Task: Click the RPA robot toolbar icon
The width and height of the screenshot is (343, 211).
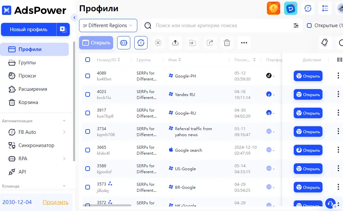Action: pyautogui.click(x=124, y=43)
